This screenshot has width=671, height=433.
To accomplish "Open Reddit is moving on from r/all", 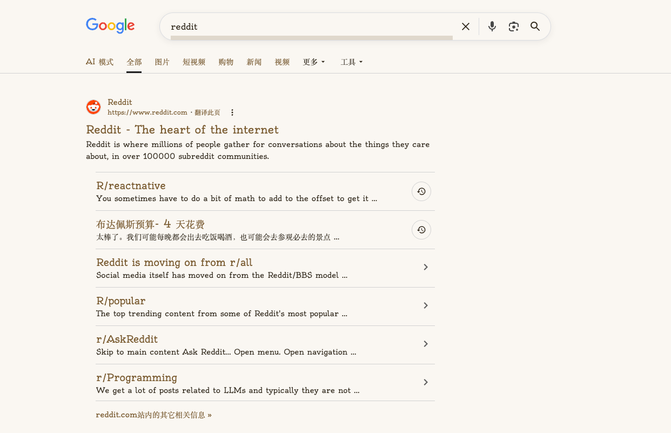I will 175,263.
